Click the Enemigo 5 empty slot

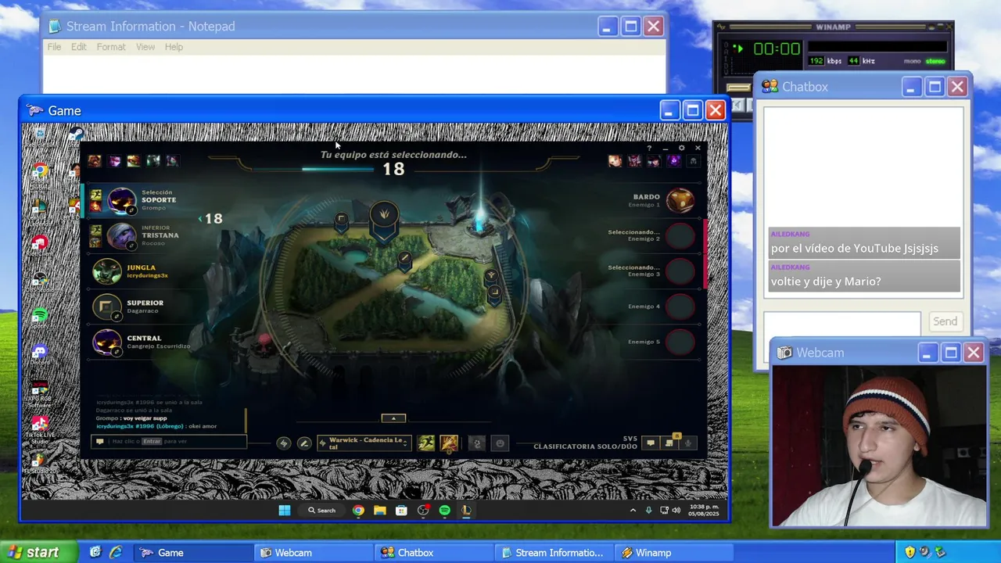pos(680,342)
